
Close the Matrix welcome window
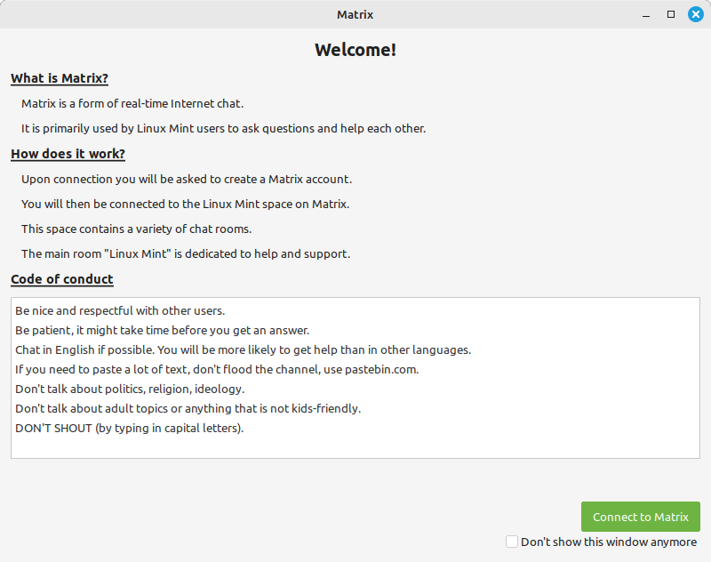pos(696,14)
